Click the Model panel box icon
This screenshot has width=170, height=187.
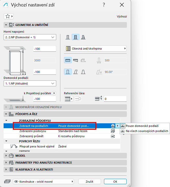[x=11, y=156]
